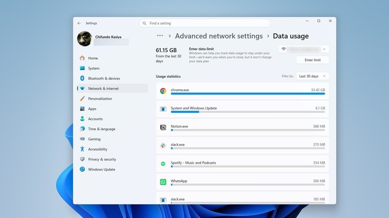Select Network & internet in sidebar
This screenshot has height=218, width=389.
[112, 89]
